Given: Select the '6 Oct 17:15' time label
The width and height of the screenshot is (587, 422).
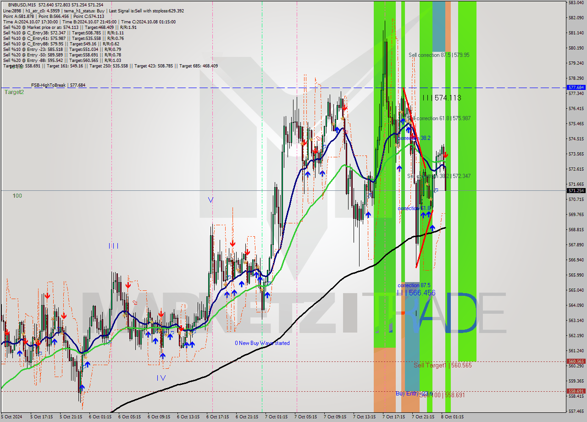Looking at the screenshot, I should 217,417.
